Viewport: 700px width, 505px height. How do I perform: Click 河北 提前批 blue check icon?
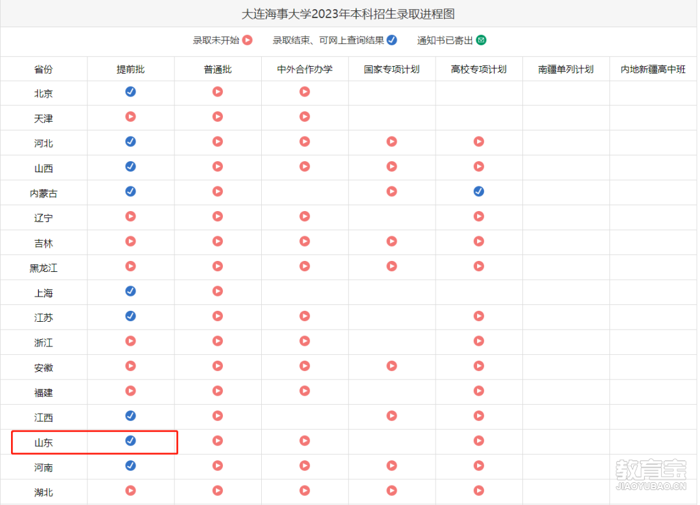[130, 141]
